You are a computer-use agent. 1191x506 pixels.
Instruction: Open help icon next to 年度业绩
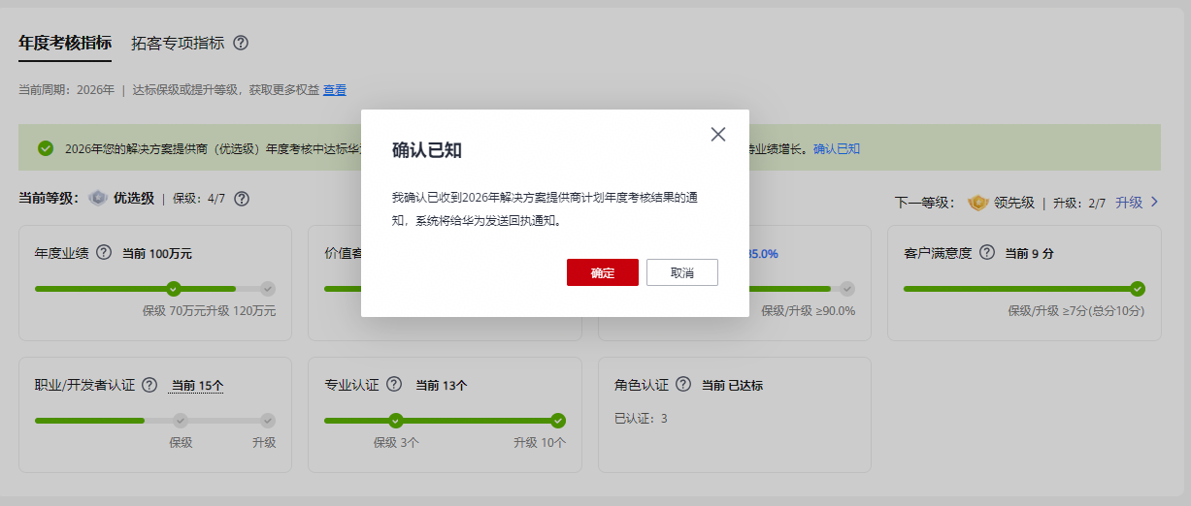click(x=104, y=253)
